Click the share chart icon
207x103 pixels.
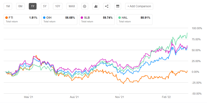(107, 6)
